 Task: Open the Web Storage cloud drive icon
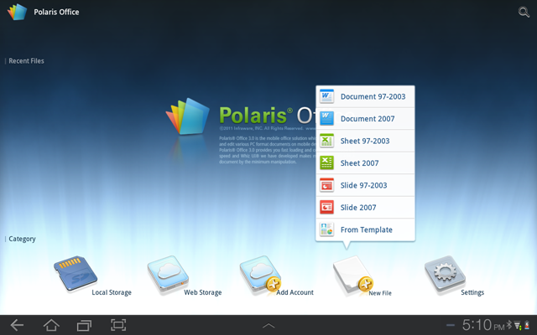pyautogui.click(x=168, y=274)
